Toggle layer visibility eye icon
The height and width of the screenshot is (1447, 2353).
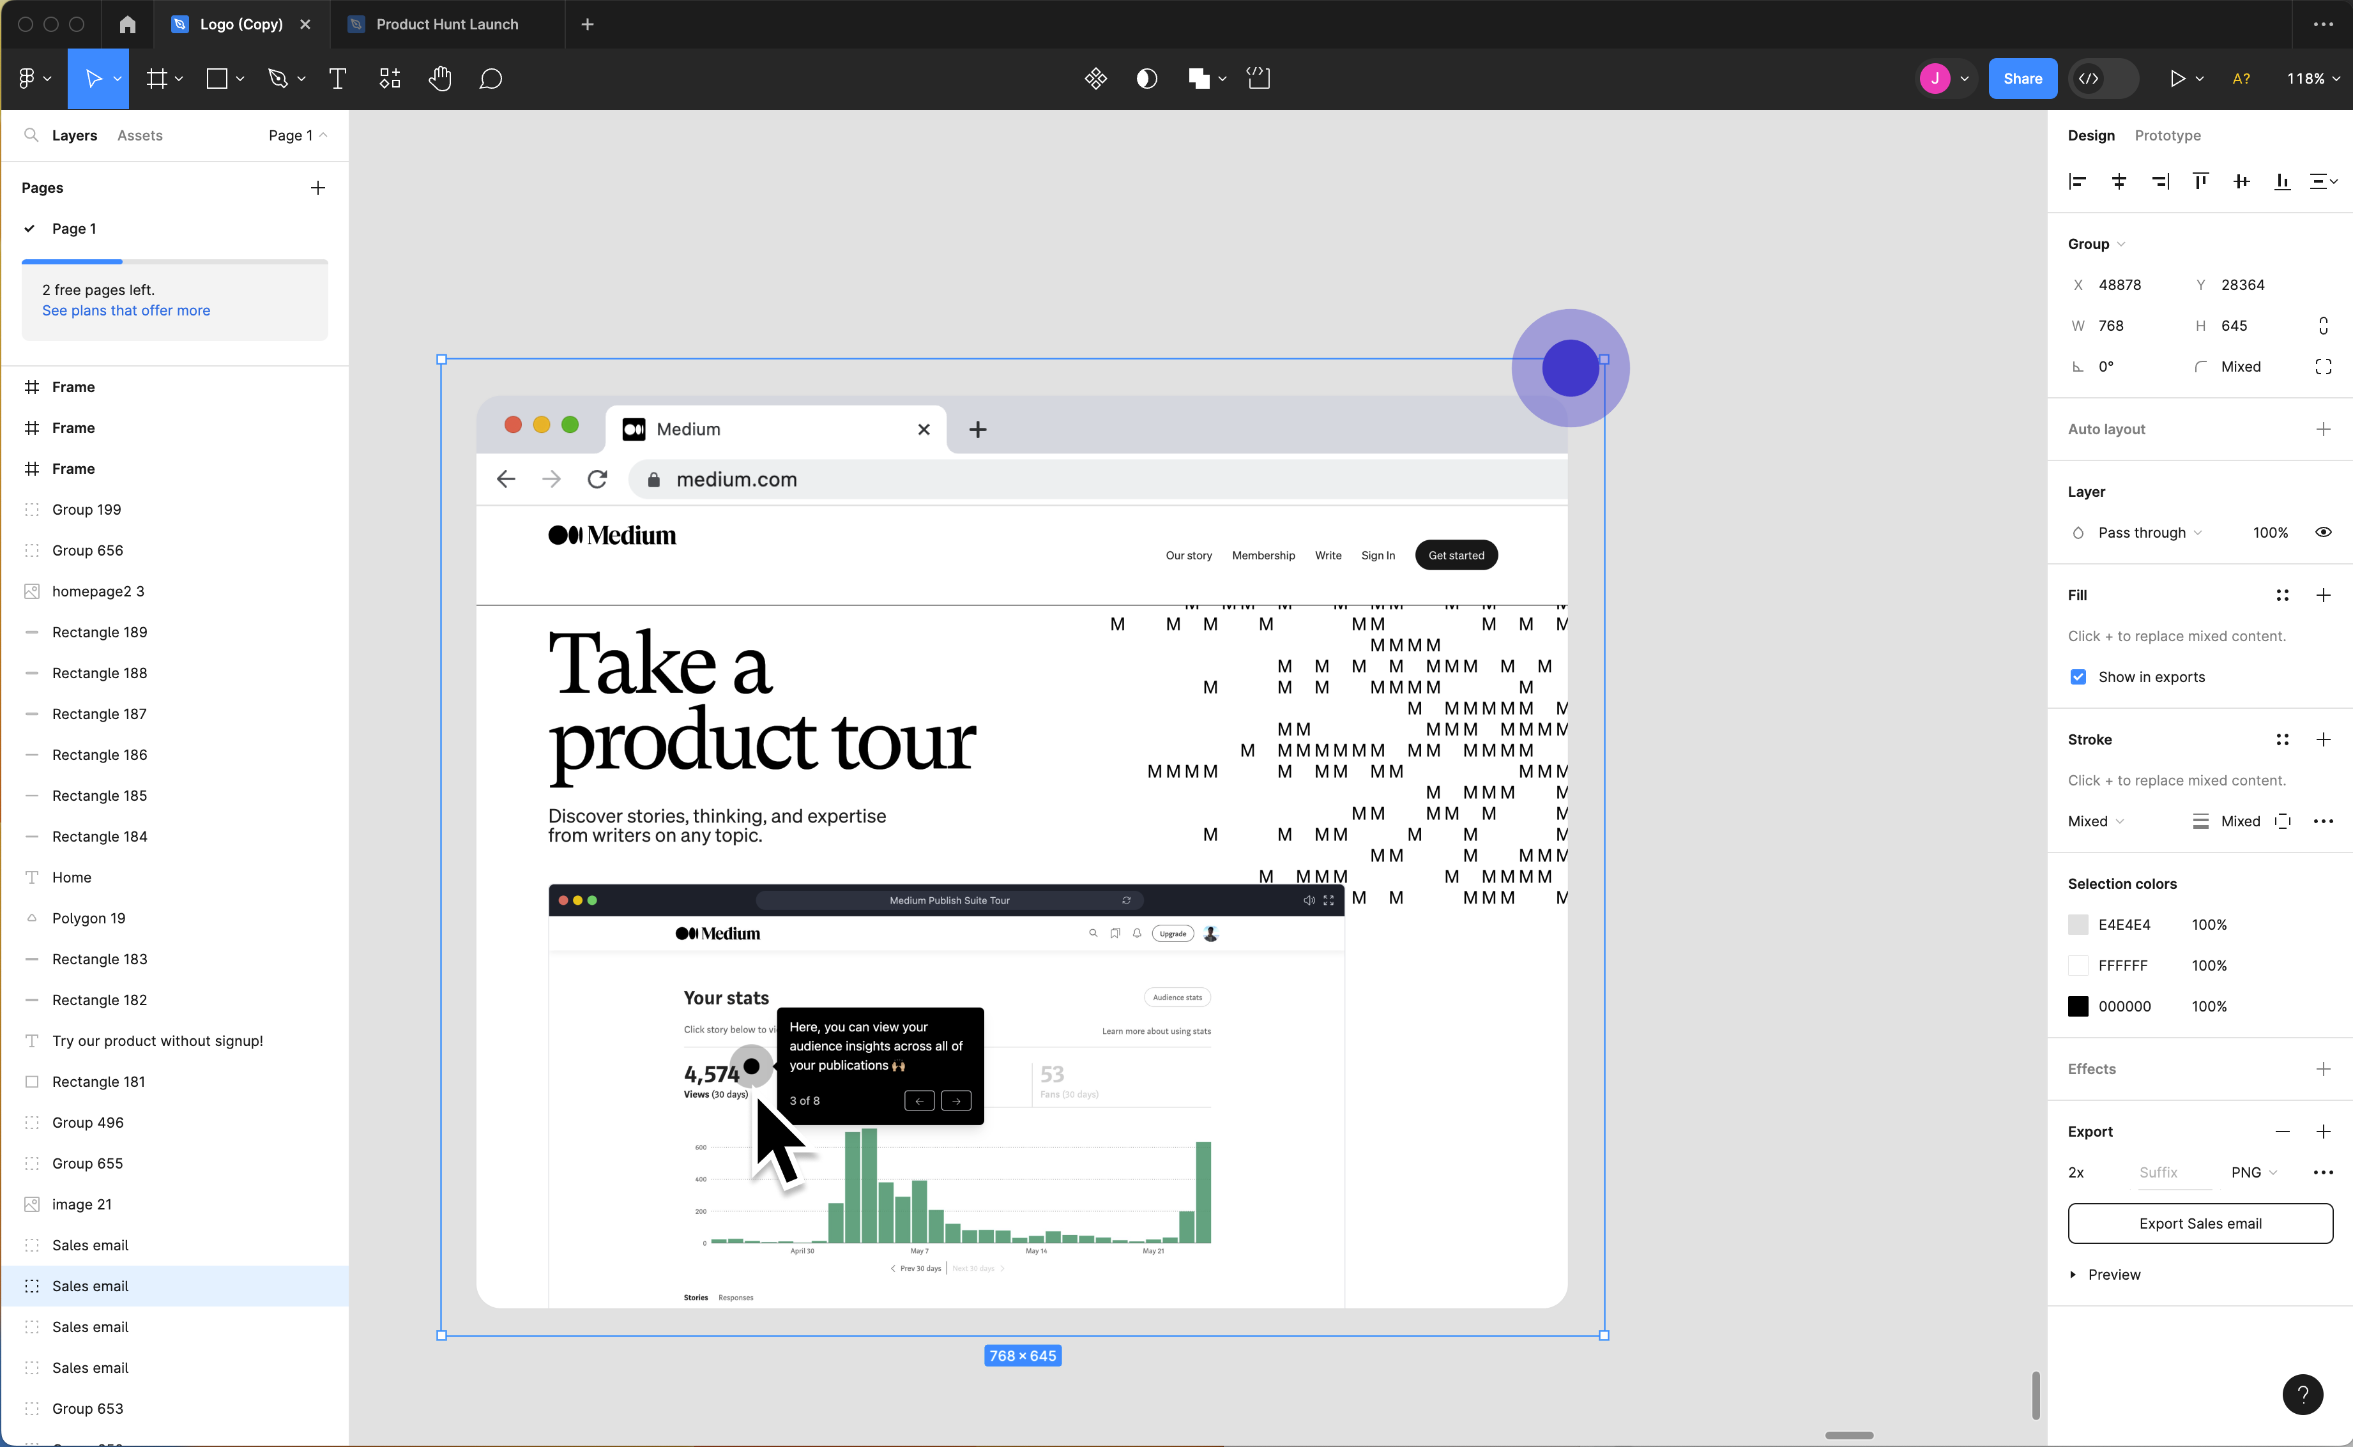tap(2324, 532)
